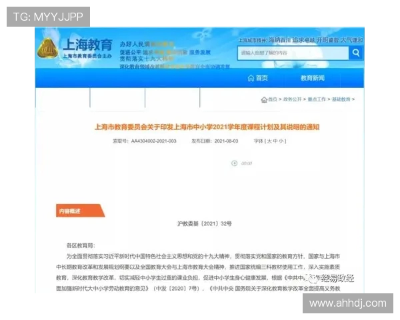Set font size to 大

pyautogui.click(x=269, y=141)
